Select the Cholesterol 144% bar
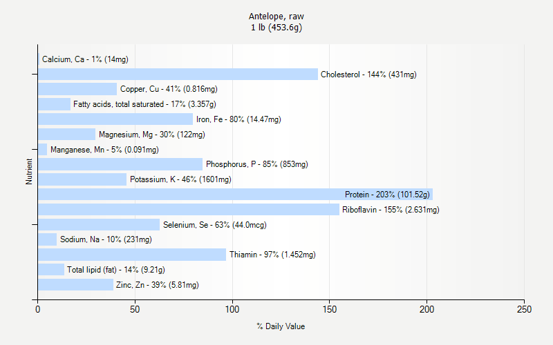The width and height of the screenshot is (553, 345). (178, 75)
